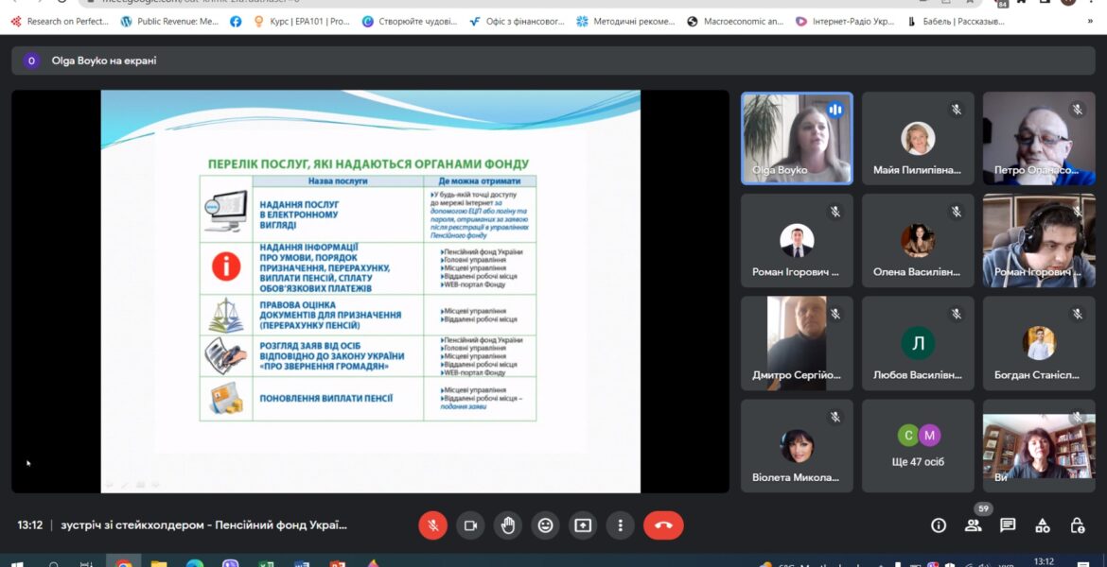Select your own Ви video tile
Screen dimensions: 1107x567
(1039, 446)
